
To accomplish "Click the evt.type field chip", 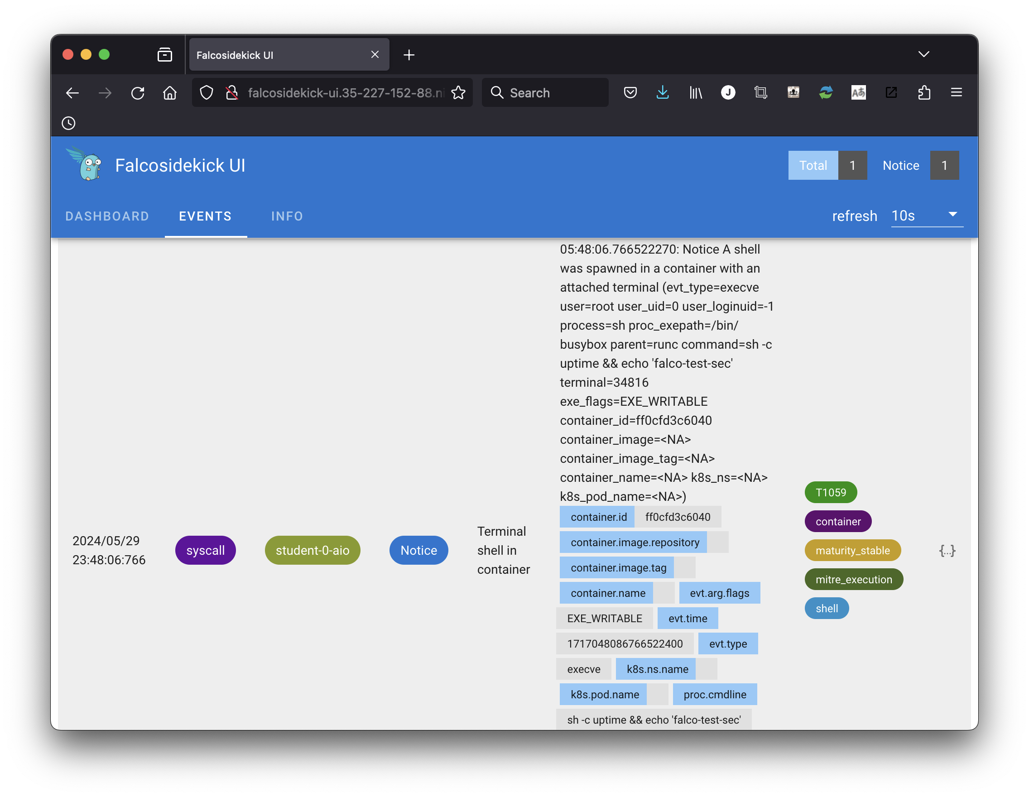I will tap(728, 644).
